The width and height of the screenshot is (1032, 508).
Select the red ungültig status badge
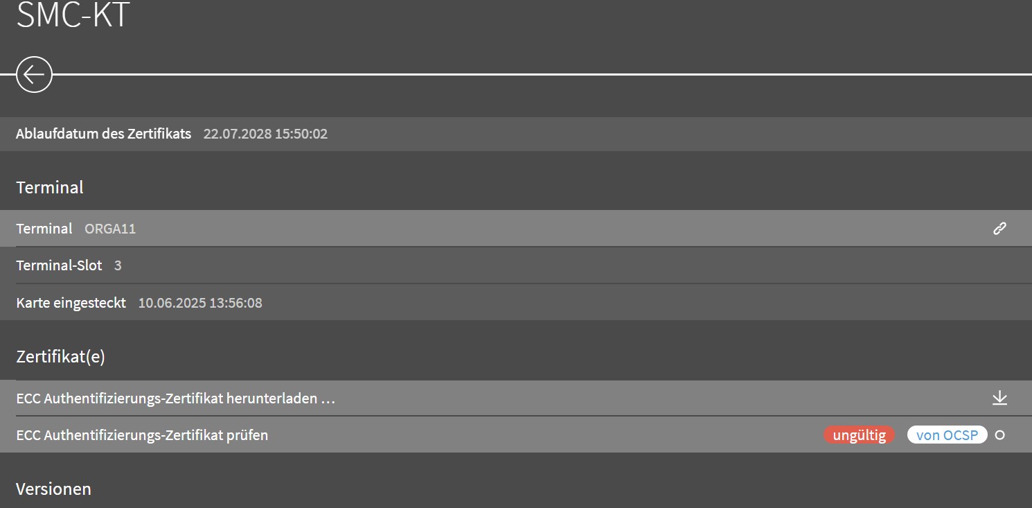click(859, 435)
